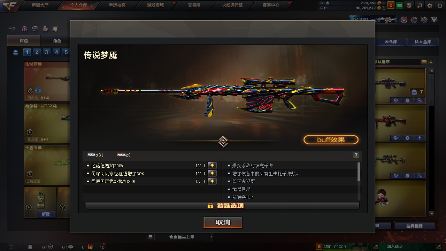Screen dimensions: 446x251
Task: Upgrade the 同房间玩家GP增加20% buff level
Action: [x=212, y=181]
